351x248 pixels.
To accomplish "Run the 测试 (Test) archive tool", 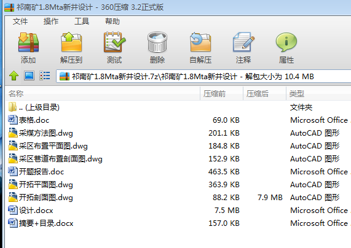I will tap(114, 42).
